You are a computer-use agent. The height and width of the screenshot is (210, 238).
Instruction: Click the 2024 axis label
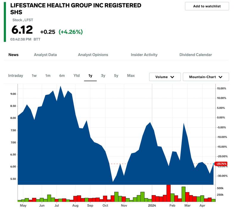tap(152, 206)
